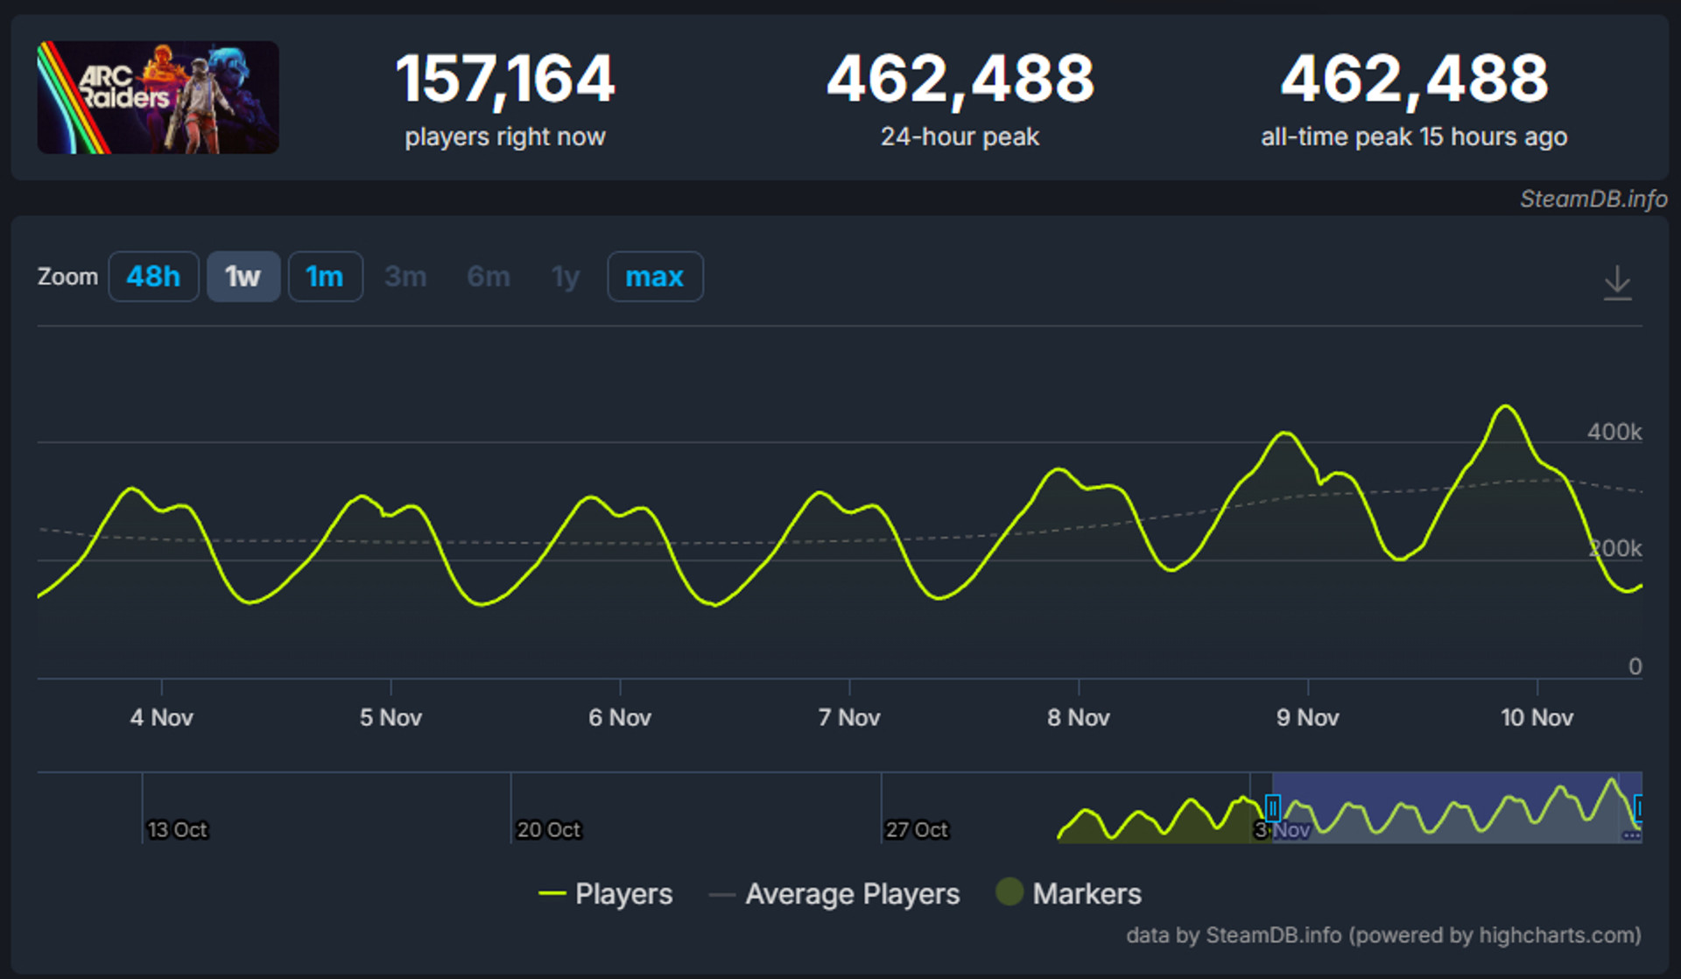Image resolution: width=1681 pixels, height=979 pixels.
Task: Open the ARC Raiders game thumbnail
Action: tap(158, 97)
